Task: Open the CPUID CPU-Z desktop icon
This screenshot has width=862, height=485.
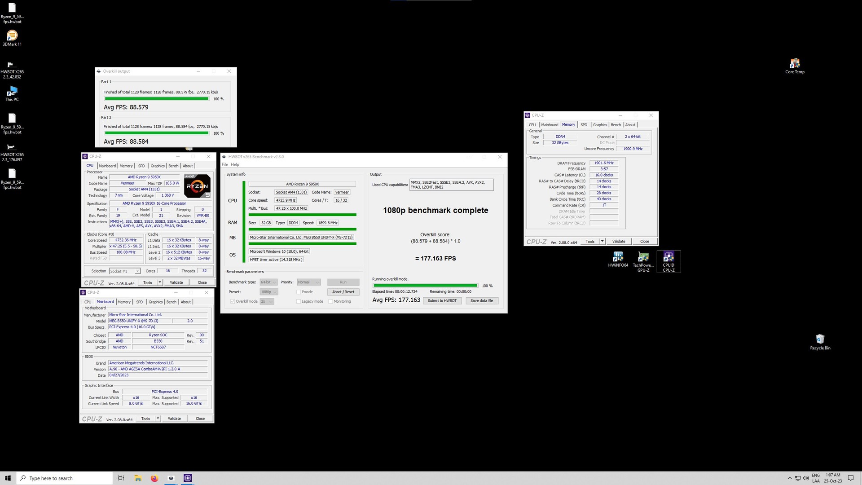Action: pos(668,262)
